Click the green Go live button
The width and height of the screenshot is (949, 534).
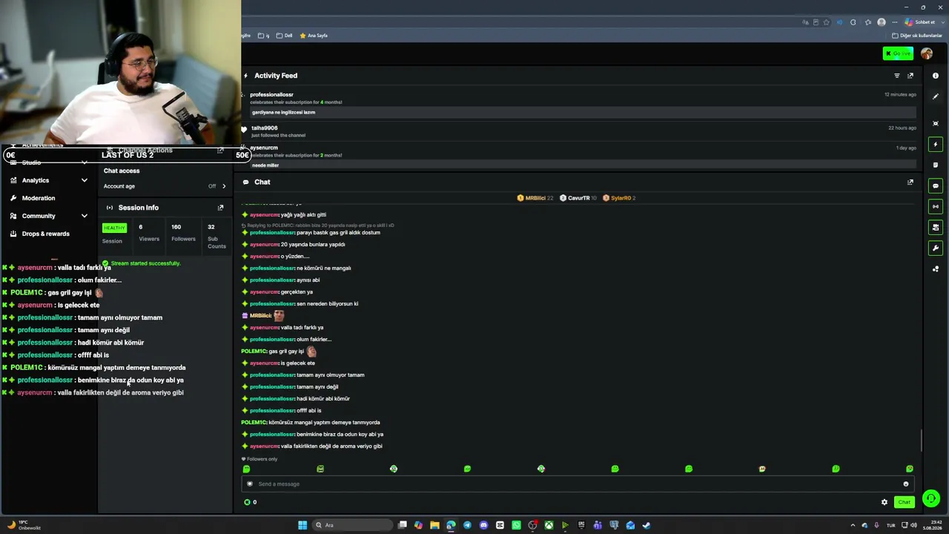pyautogui.click(x=898, y=53)
